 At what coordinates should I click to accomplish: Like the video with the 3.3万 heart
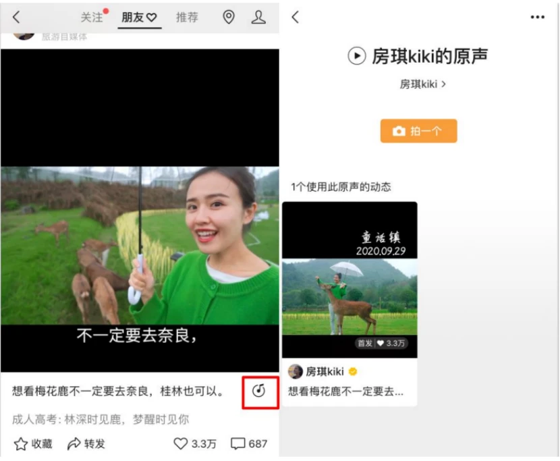click(181, 443)
